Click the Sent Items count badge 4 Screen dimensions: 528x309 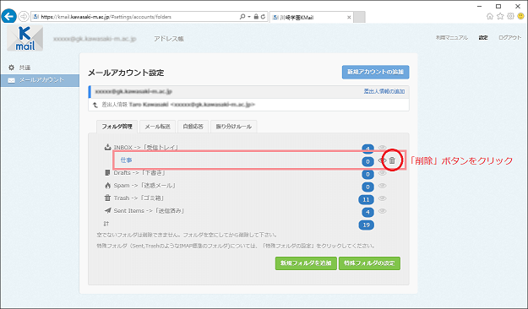coord(367,213)
